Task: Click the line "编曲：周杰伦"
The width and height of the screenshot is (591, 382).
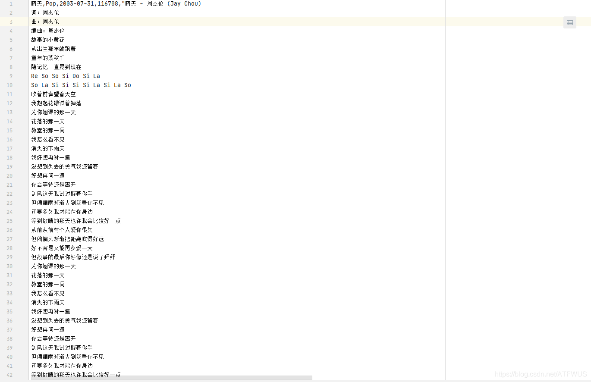Action: pyautogui.click(x=48, y=31)
